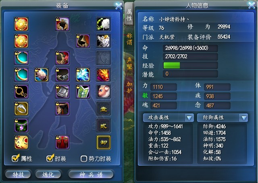This screenshot has width=258, height=183.
Task: Uncheck the 时装 checkbox
Action: click(50, 158)
